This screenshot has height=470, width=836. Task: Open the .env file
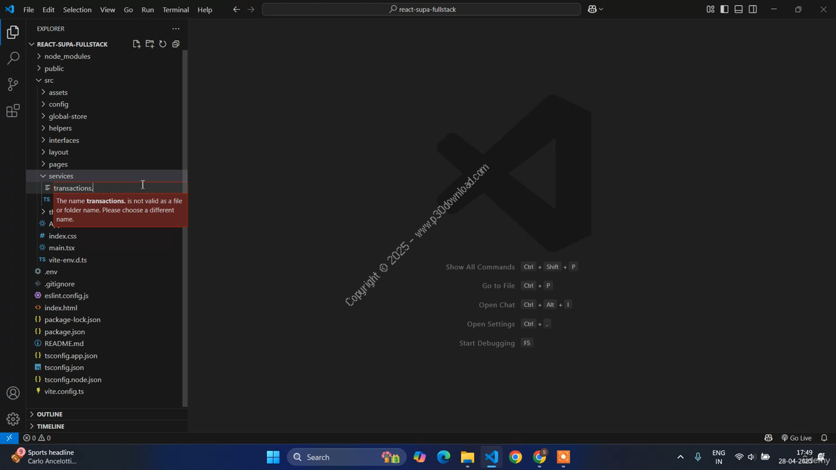click(x=51, y=272)
